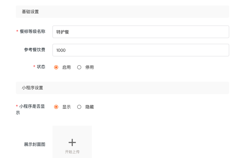241x158 pixels.
Task: Click the 启用 label text
Action: pyautogui.click(x=66, y=67)
